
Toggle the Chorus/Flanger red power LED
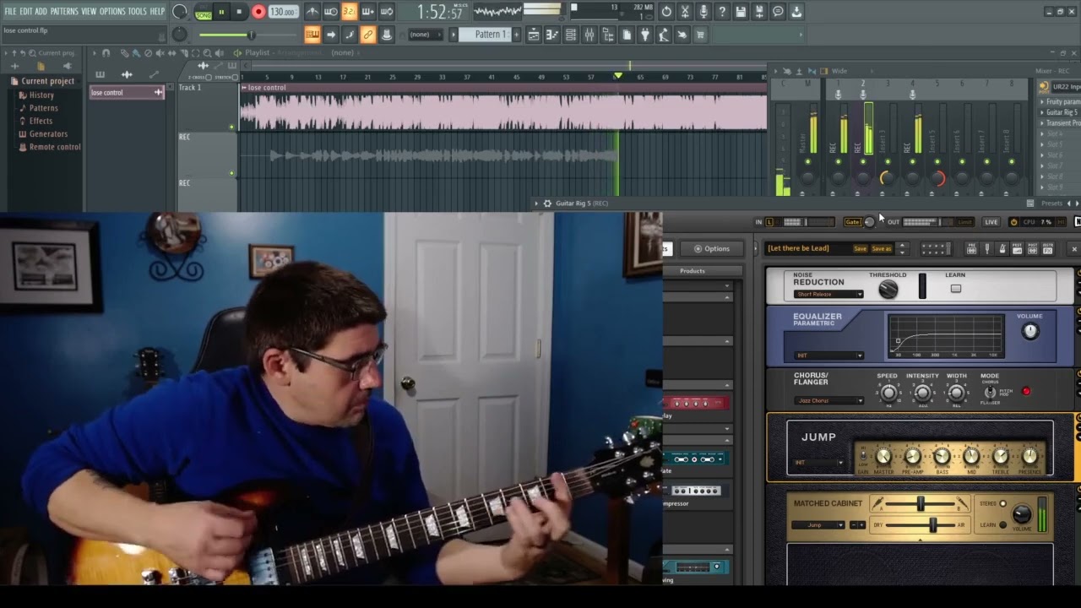pos(1026,391)
